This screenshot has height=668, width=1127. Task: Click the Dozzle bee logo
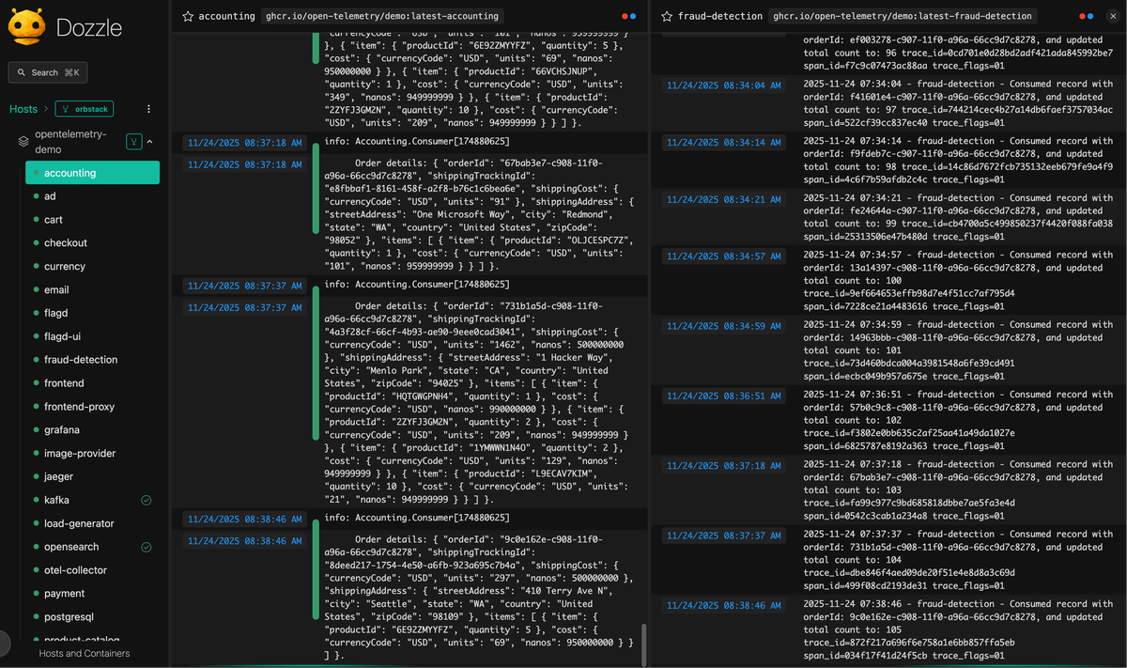[x=27, y=28]
